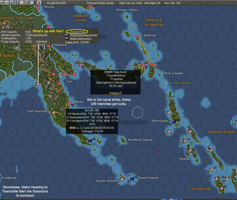The width and height of the screenshot is (237, 200).
Task: Select the Japanese flag beside Lae label
Action: [x=64, y=74]
